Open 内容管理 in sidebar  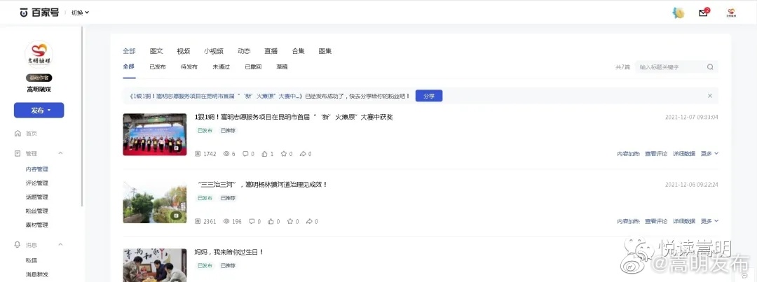[36, 169]
